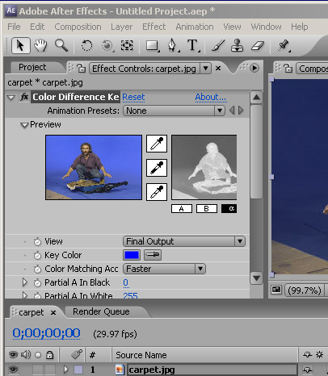Select the Brush tool
The height and width of the screenshot is (376, 328).
pyautogui.click(x=218, y=45)
